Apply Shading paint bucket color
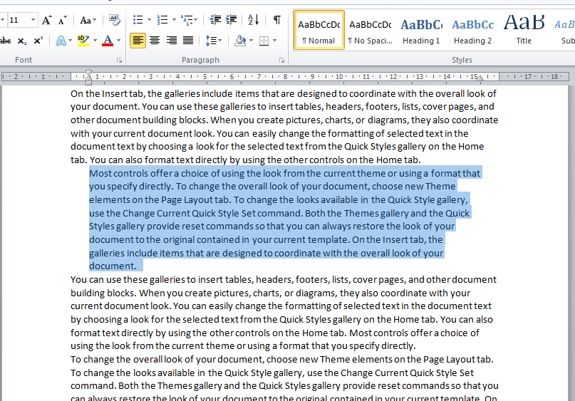This screenshot has height=401, width=575. click(x=240, y=41)
